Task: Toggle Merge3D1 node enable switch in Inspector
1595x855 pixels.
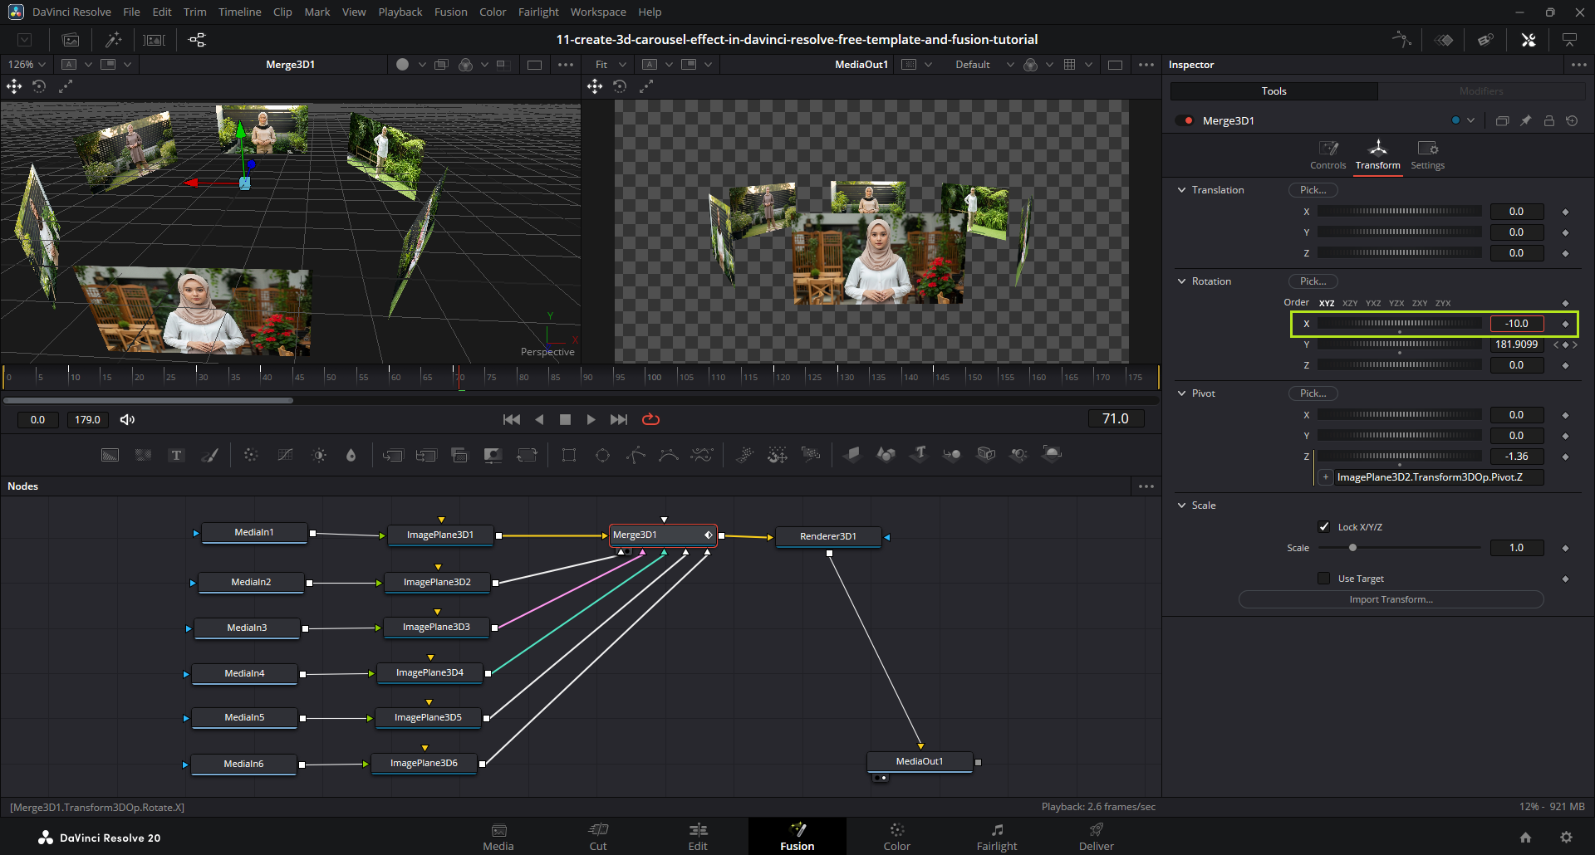Action: click(1185, 121)
